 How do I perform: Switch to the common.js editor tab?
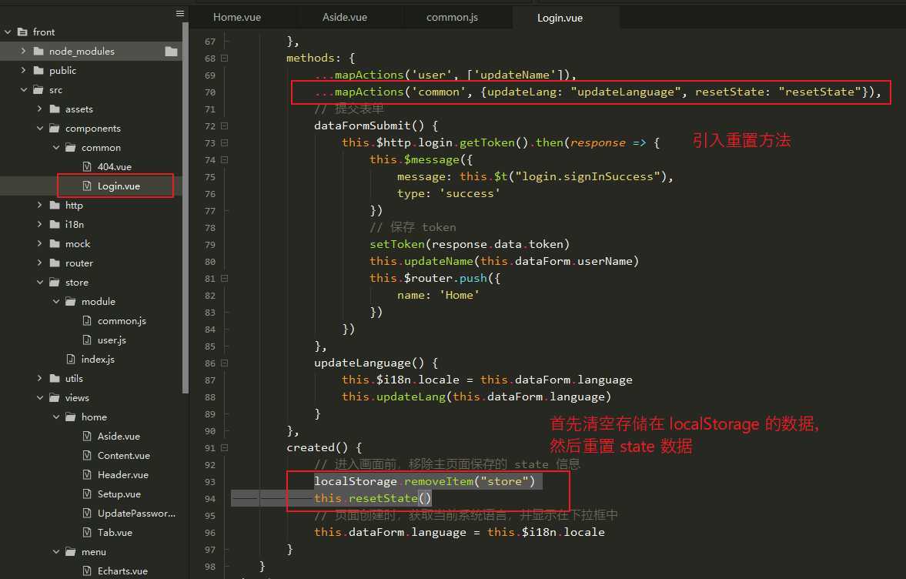pos(452,18)
